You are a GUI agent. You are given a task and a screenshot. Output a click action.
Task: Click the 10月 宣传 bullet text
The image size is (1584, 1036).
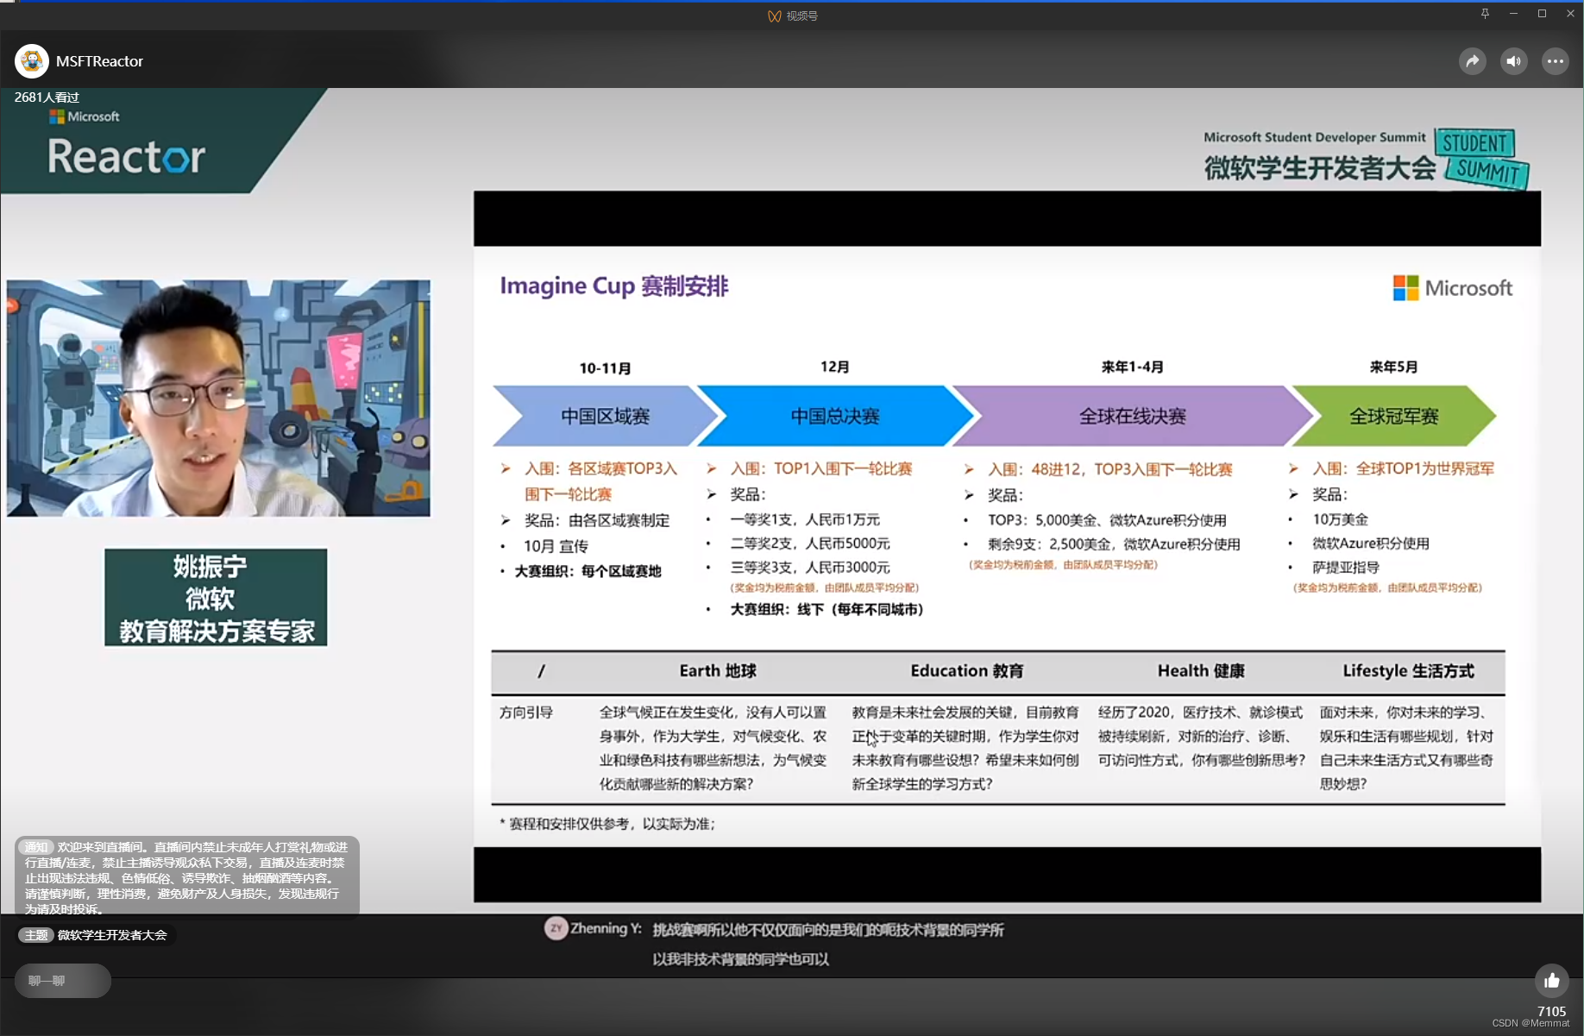(x=556, y=546)
